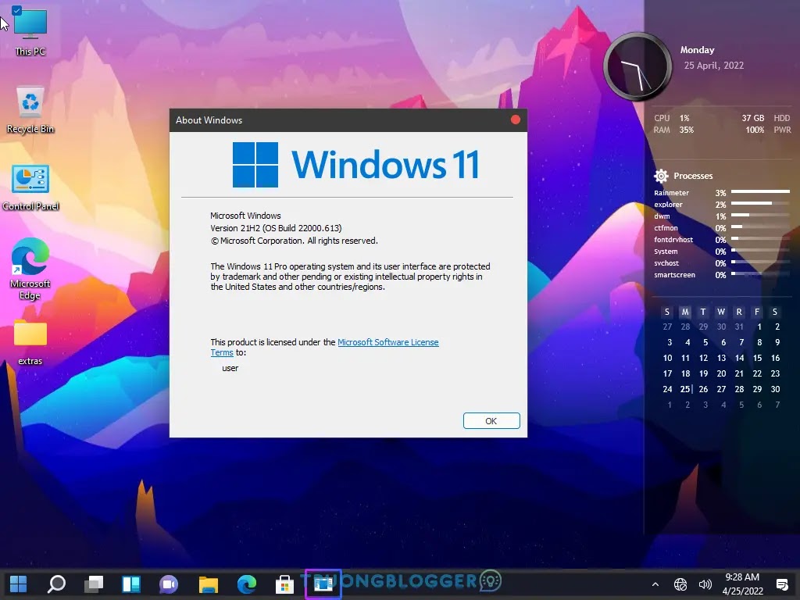Screen dimensions: 800x600
Task: Click the CPU 1% readout
Action: pos(672,118)
